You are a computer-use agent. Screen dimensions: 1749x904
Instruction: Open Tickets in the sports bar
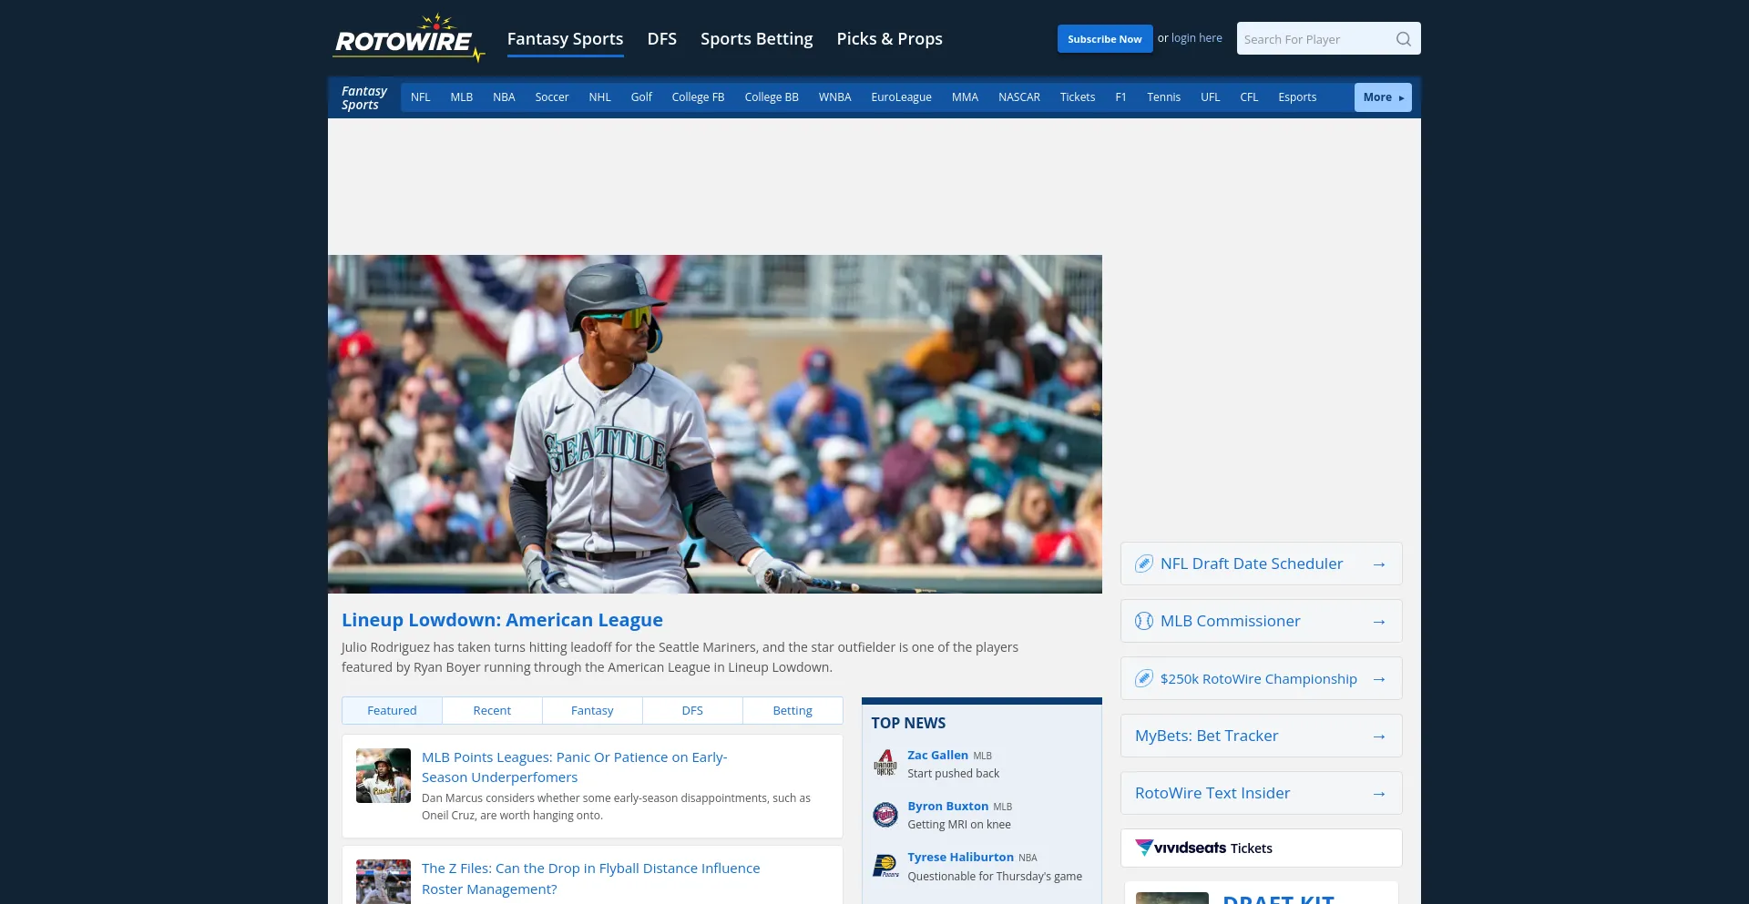(x=1078, y=97)
